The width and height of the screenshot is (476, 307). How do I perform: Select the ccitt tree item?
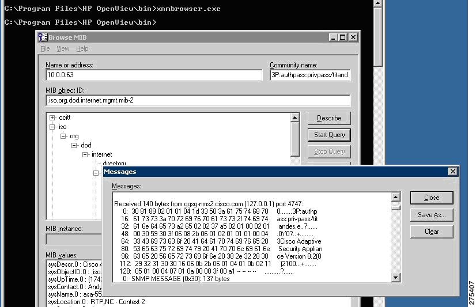coord(65,118)
